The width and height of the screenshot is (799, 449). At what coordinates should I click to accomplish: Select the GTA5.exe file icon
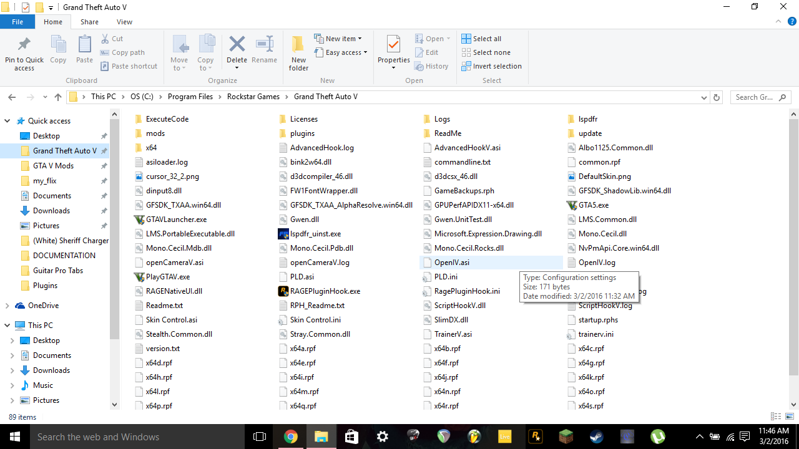pos(571,205)
